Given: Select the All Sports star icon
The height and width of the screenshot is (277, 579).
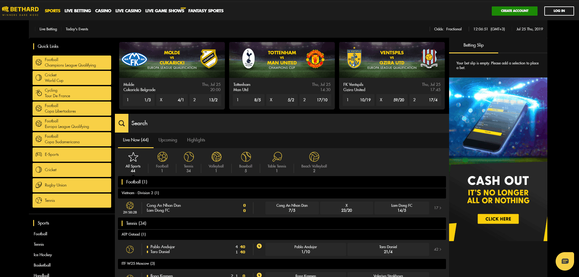Looking at the screenshot, I should point(133,157).
